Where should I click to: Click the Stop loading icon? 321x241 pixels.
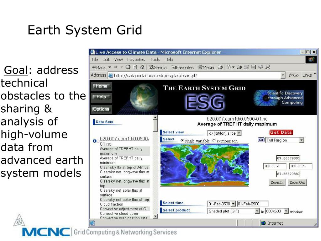[128, 67]
